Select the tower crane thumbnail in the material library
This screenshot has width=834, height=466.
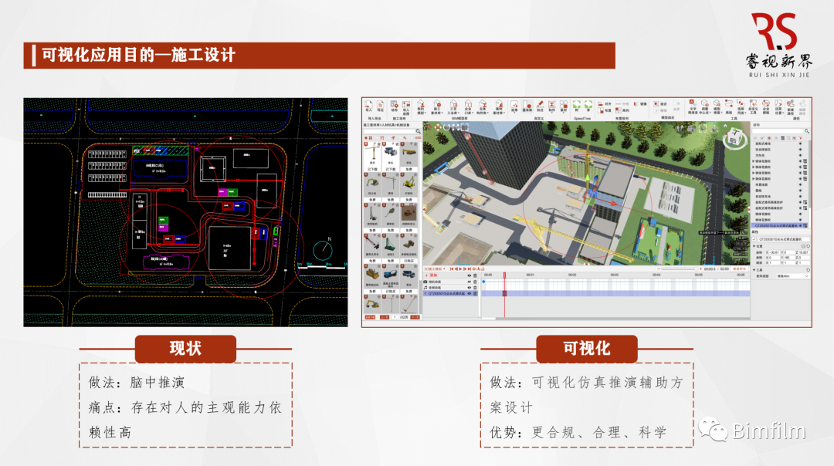[372, 154]
